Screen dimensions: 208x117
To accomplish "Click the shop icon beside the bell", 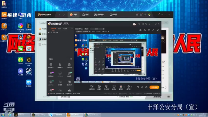I will pyautogui.click(x=149, y=30).
